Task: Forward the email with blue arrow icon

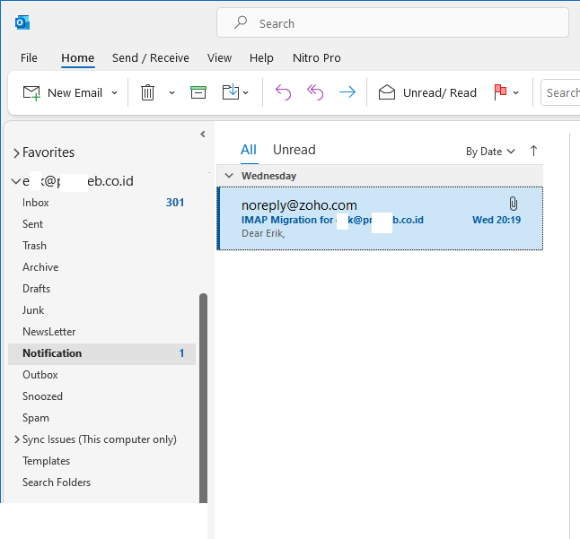Action: click(347, 92)
